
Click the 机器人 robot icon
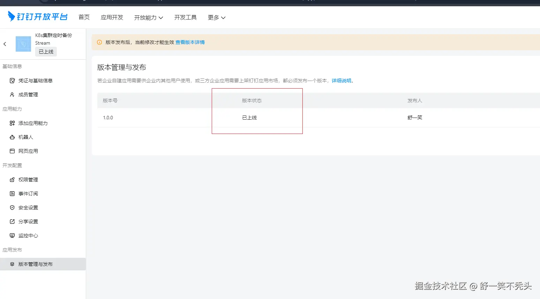click(12, 137)
